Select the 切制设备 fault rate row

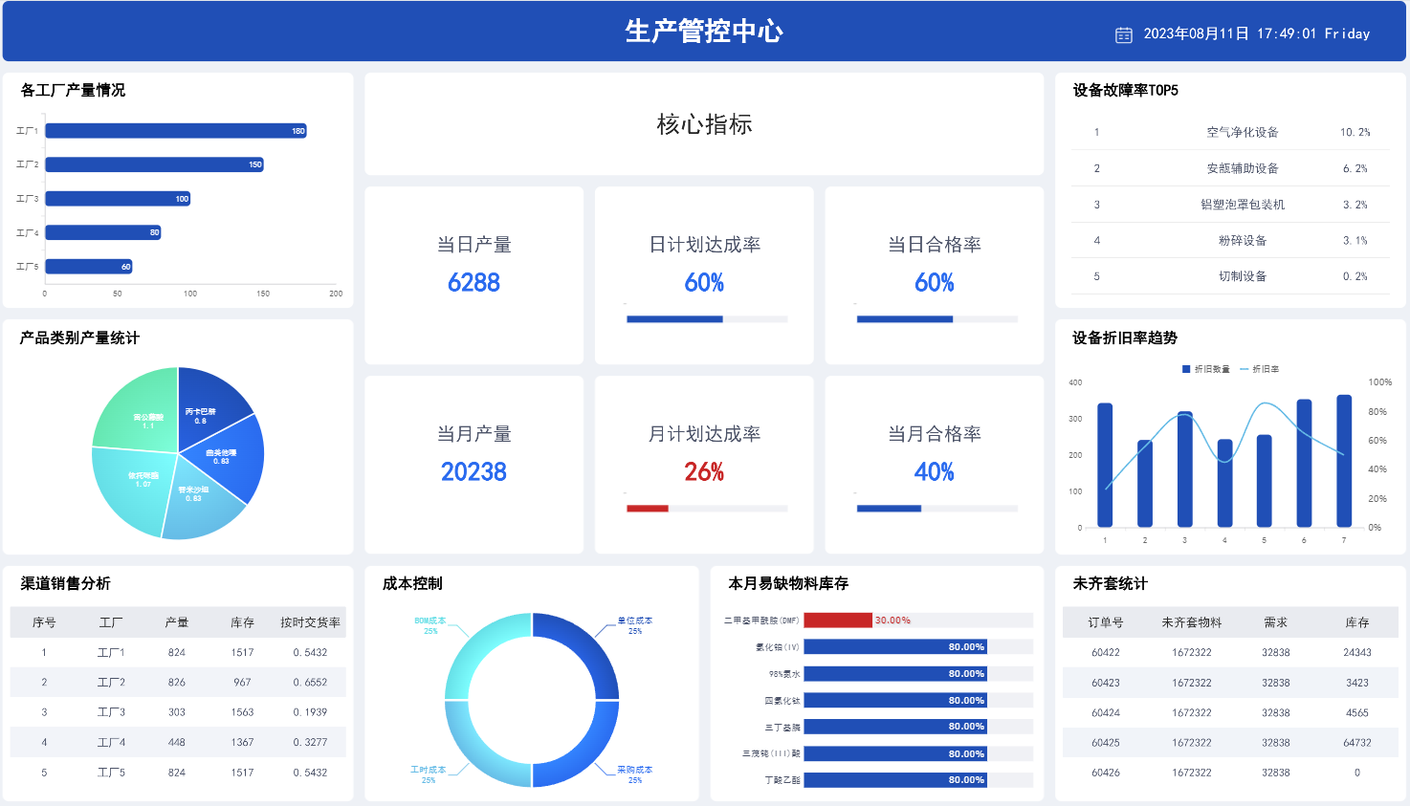pos(1230,276)
